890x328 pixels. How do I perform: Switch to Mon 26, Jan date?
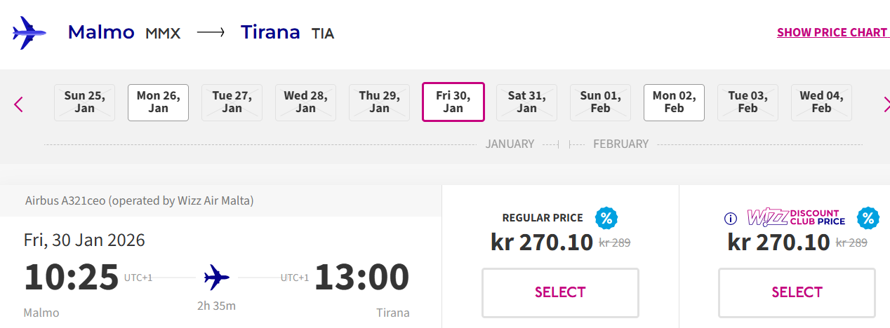pos(158,102)
